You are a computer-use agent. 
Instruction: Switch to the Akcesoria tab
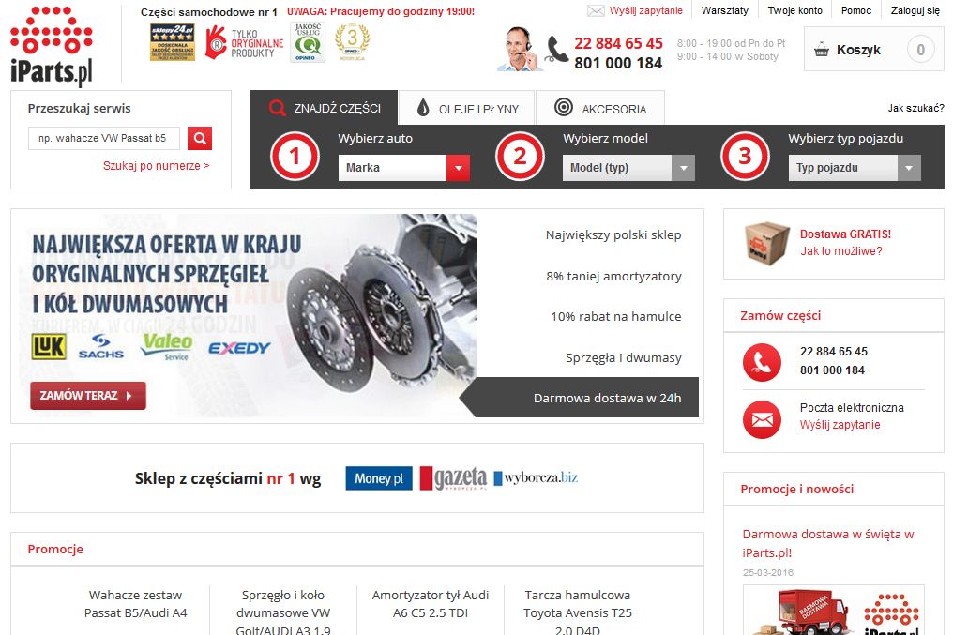click(x=600, y=108)
